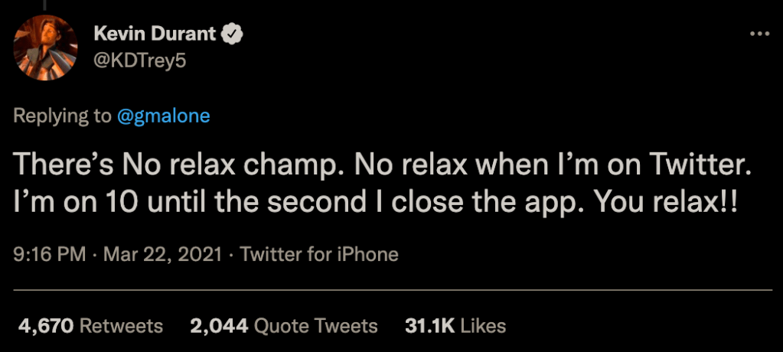Click the 31.1K likes count number
The height and width of the screenshot is (352, 783).
tap(427, 326)
